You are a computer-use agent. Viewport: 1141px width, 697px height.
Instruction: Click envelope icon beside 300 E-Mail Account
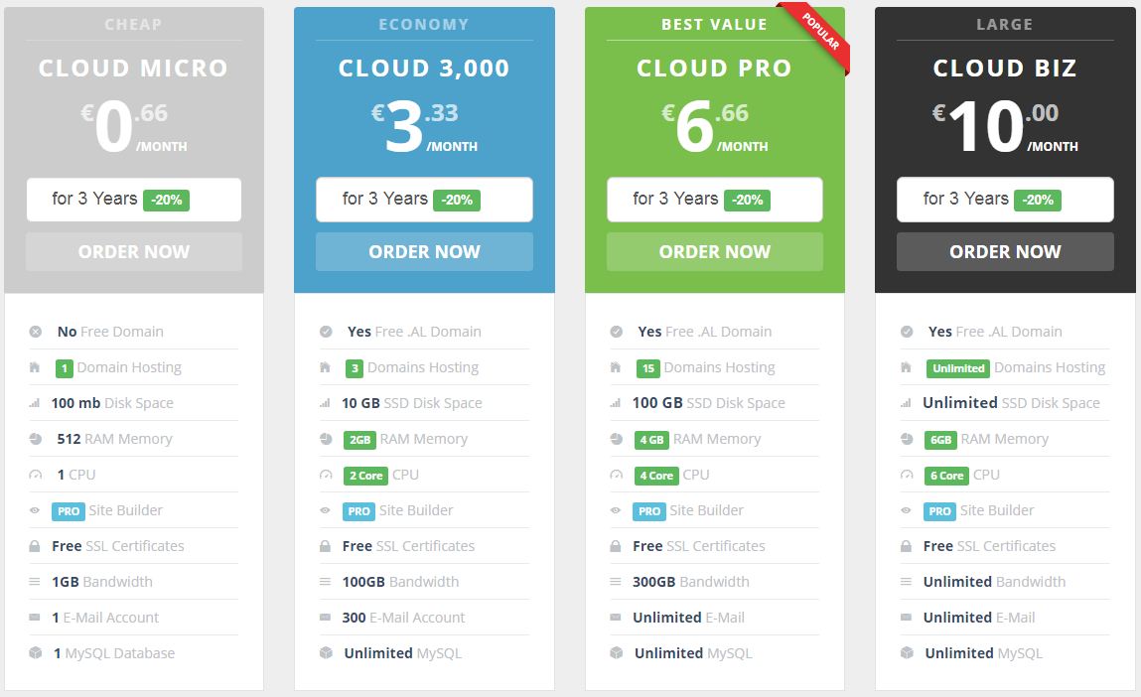pos(325,618)
